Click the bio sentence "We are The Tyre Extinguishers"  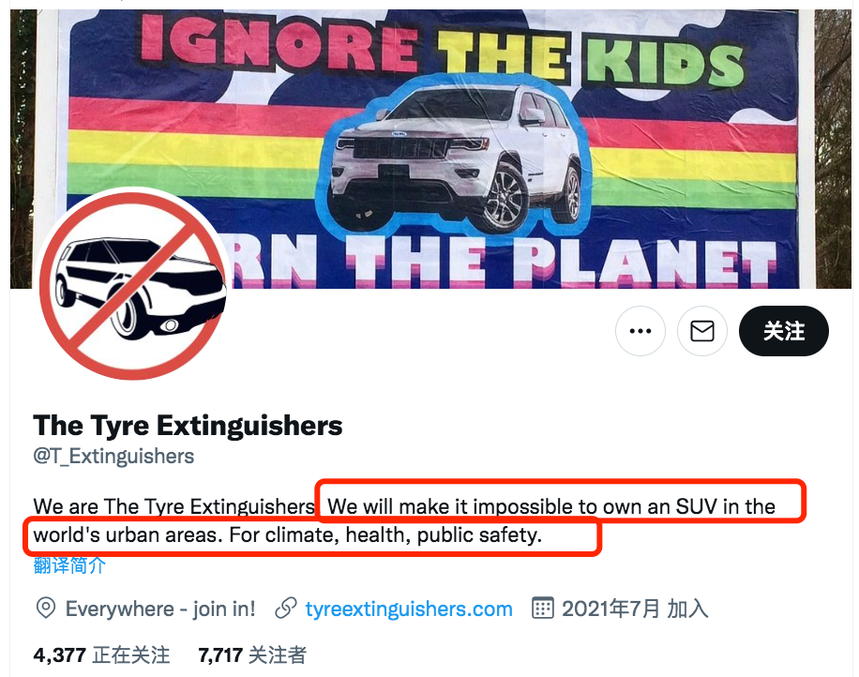(173, 507)
